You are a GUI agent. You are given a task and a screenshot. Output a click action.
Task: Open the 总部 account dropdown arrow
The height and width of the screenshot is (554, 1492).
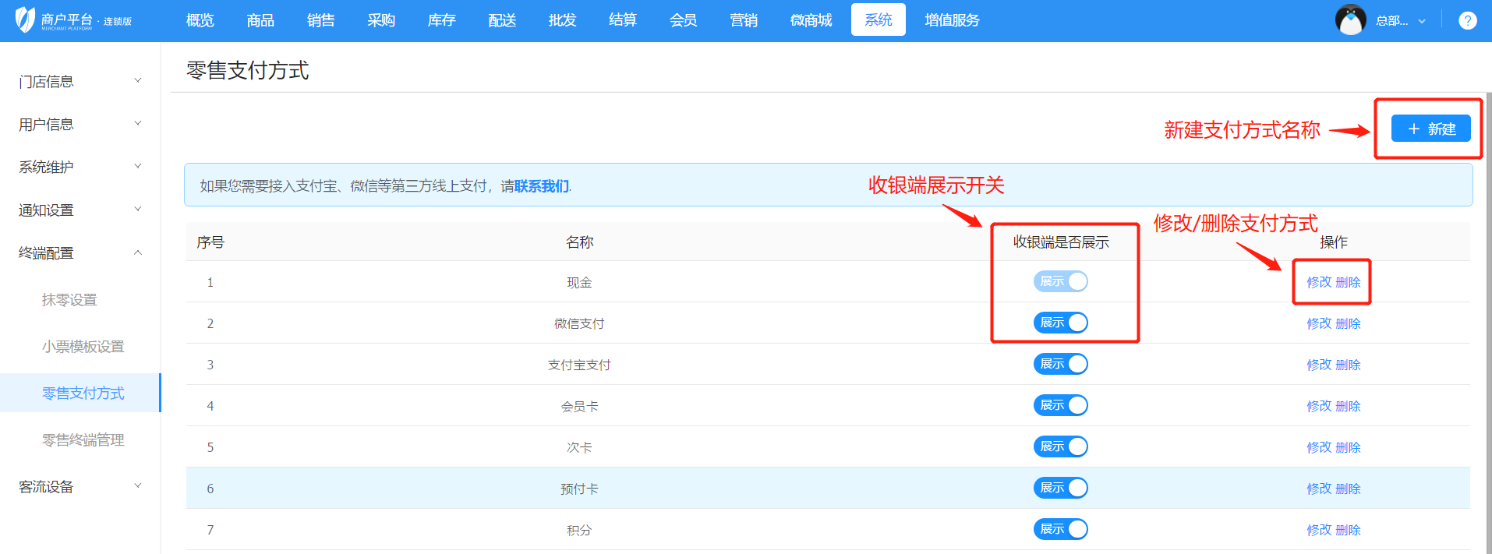[1422, 21]
